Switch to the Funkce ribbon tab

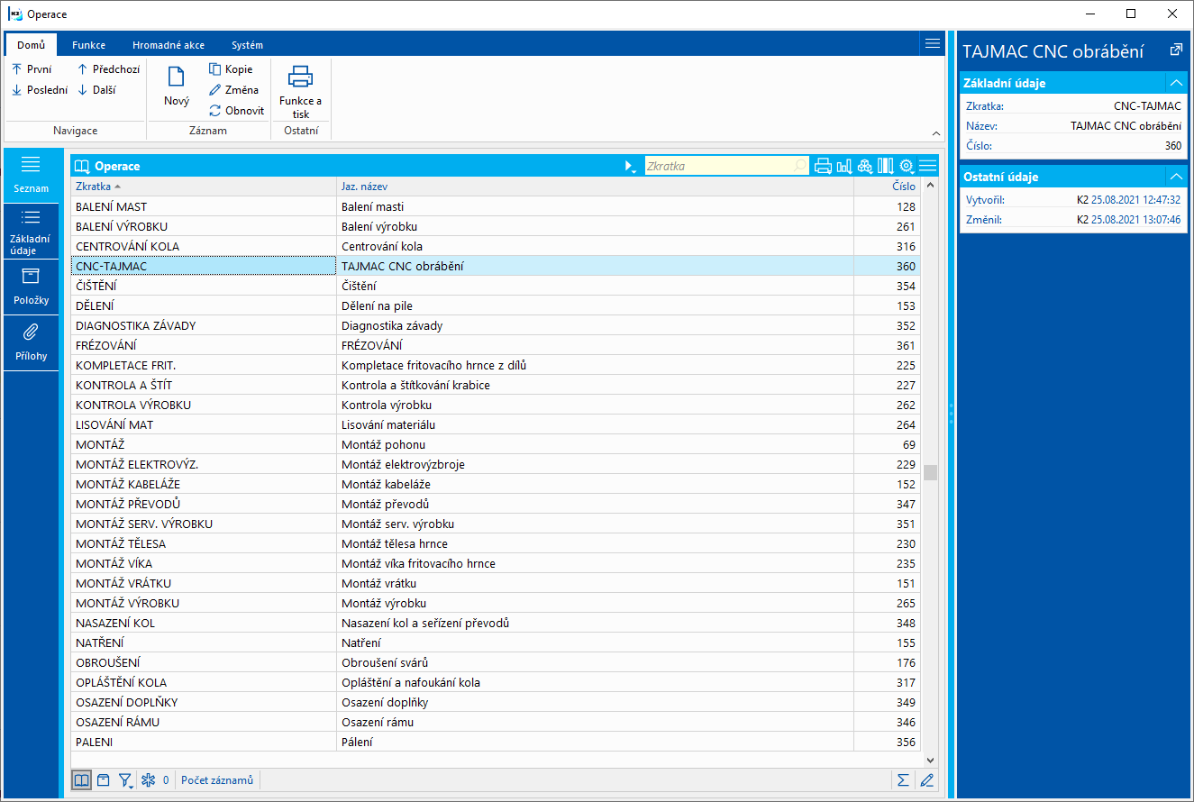tap(88, 45)
